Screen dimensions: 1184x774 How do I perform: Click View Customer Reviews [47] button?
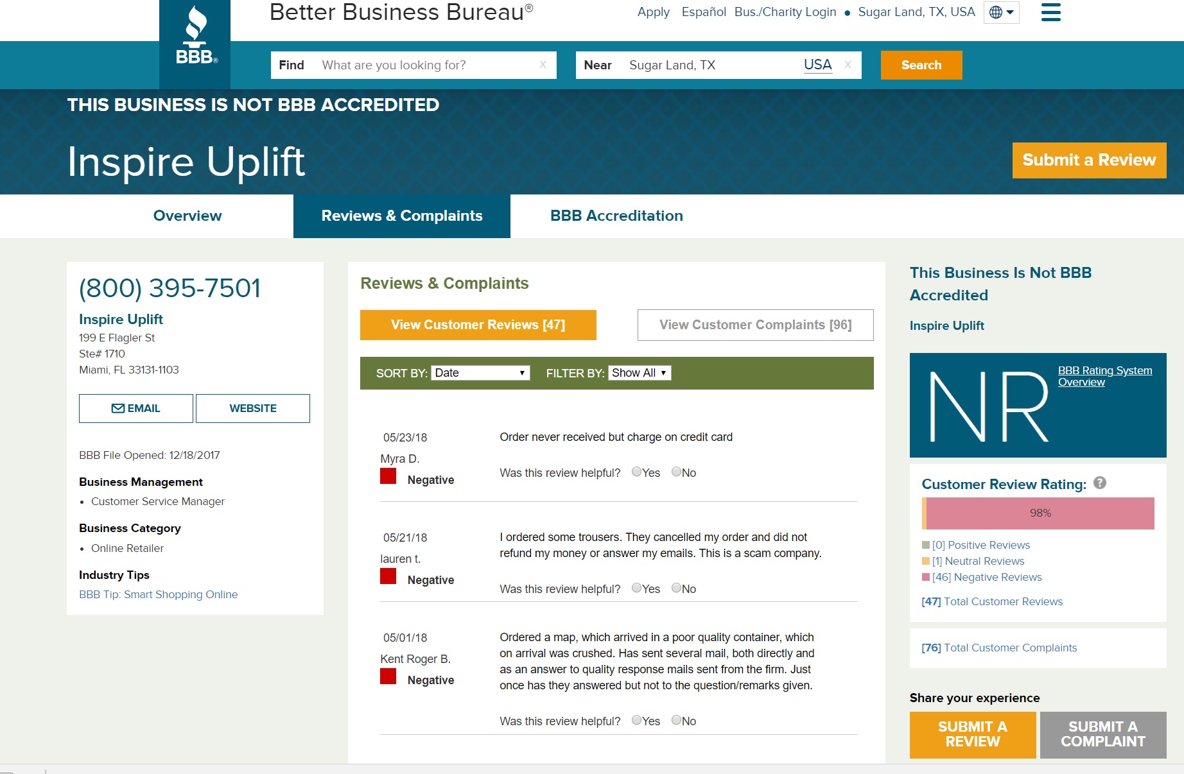click(478, 325)
